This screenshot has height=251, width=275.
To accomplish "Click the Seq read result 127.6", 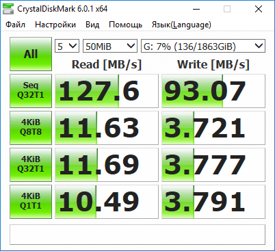I will [107, 91].
